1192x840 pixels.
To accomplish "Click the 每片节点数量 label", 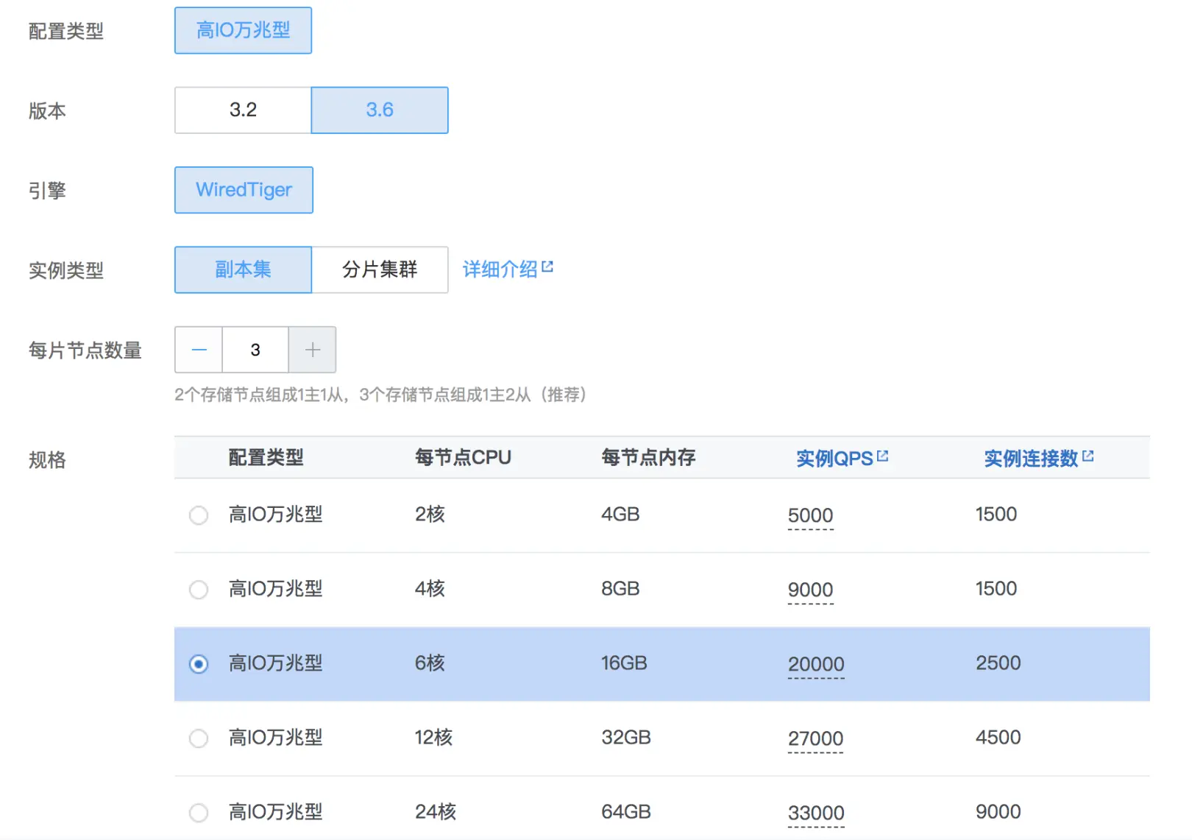I will [x=85, y=350].
